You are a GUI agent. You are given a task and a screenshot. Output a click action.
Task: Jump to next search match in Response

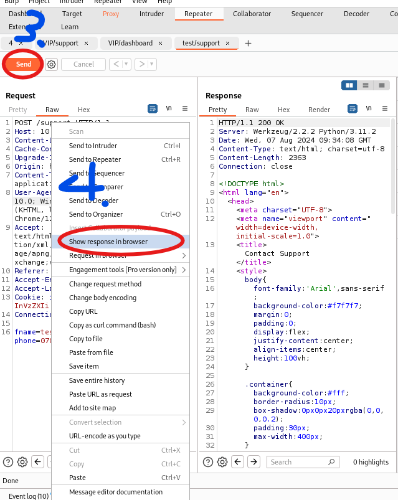(254, 462)
